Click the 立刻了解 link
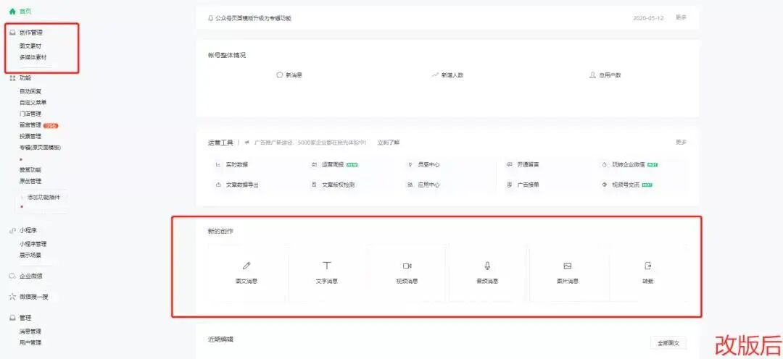 pyautogui.click(x=389, y=143)
